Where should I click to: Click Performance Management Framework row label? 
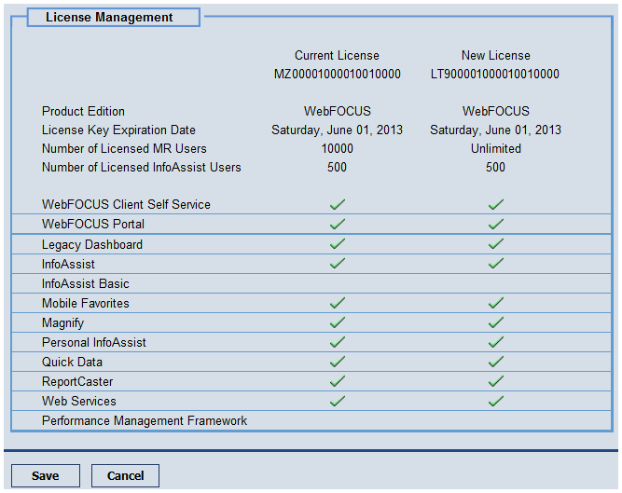[x=145, y=420]
